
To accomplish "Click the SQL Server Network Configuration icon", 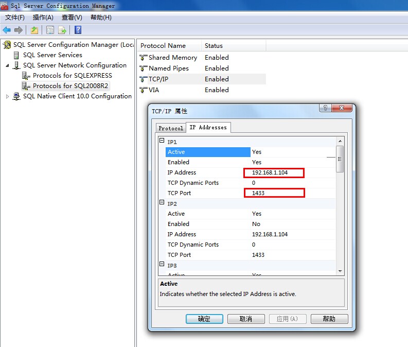I will (16, 65).
